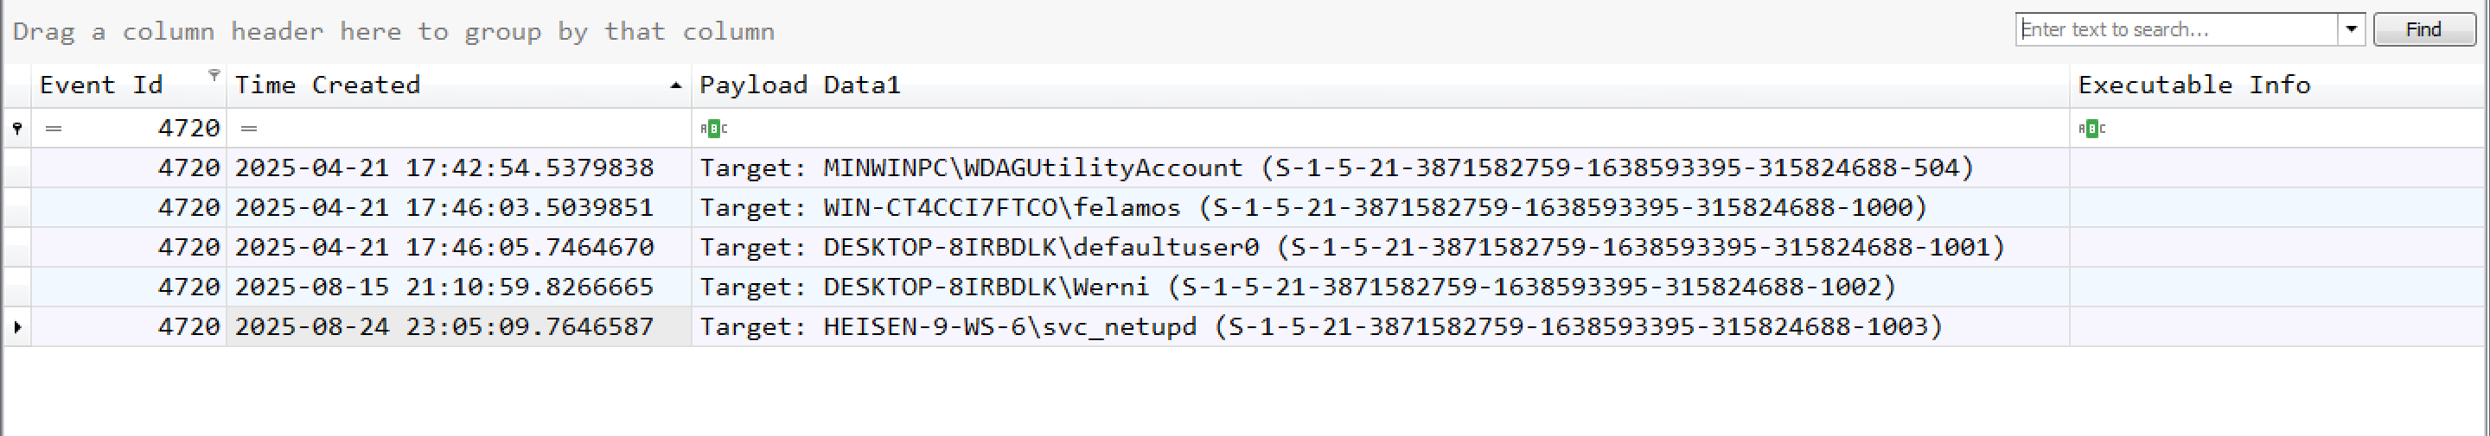Viewport: 2490px width, 436px height.
Task: Click the focused row arrow indicator
Action: [17, 327]
